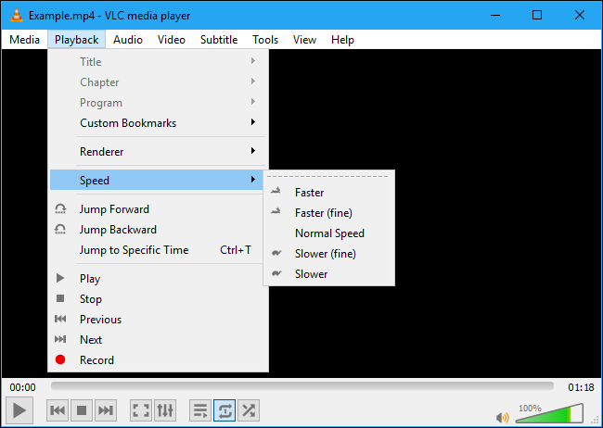
Task: Choose Jump Backward in Playback menu
Action: tap(158, 230)
